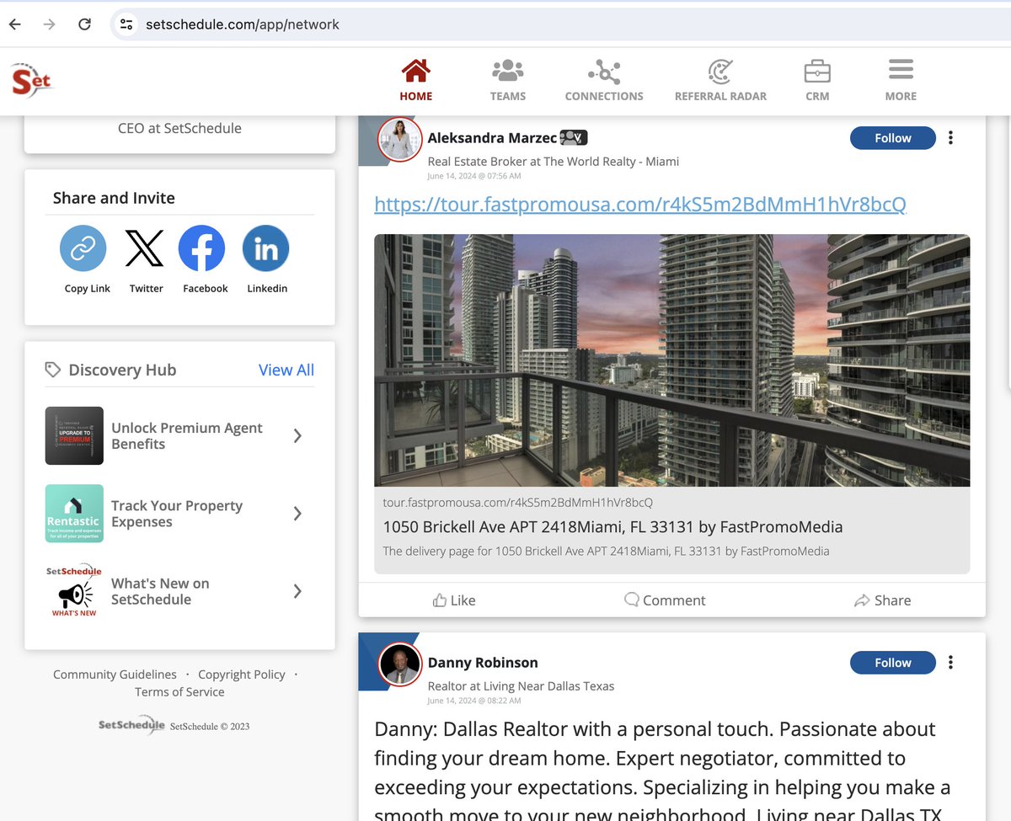Follow Aleksandra Marzec
The height and width of the screenshot is (821, 1011).
click(893, 138)
